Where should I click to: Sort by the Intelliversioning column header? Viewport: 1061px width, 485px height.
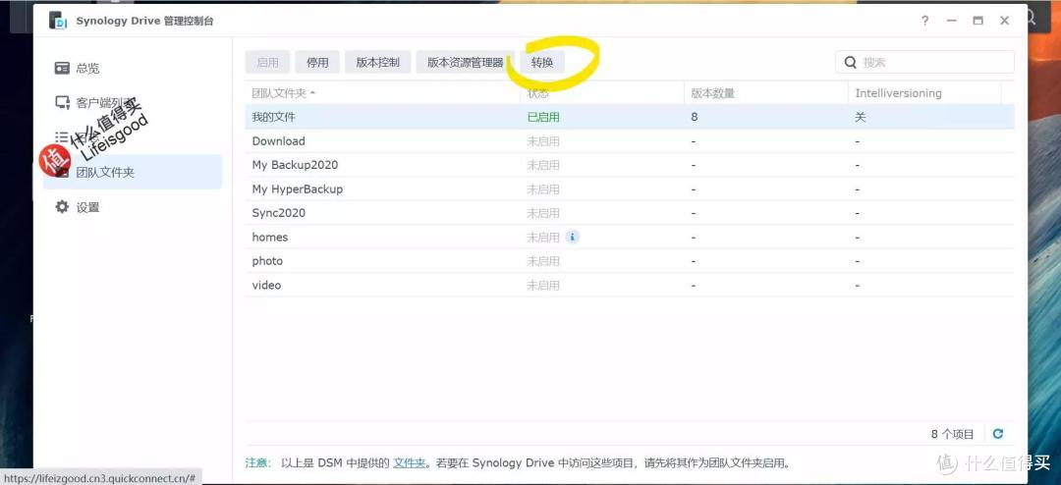924,93
